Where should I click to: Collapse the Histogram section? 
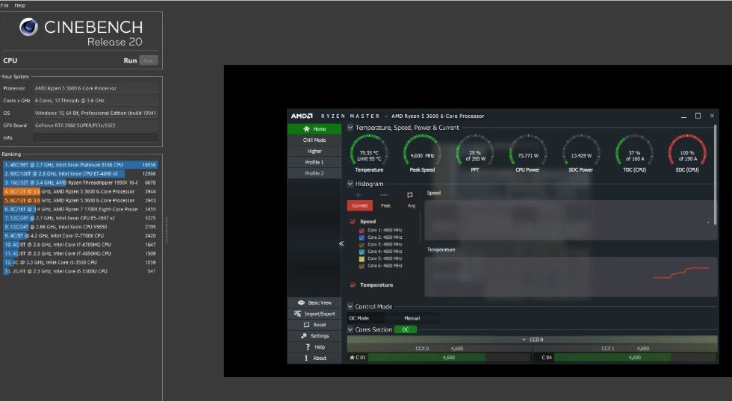coord(350,184)
